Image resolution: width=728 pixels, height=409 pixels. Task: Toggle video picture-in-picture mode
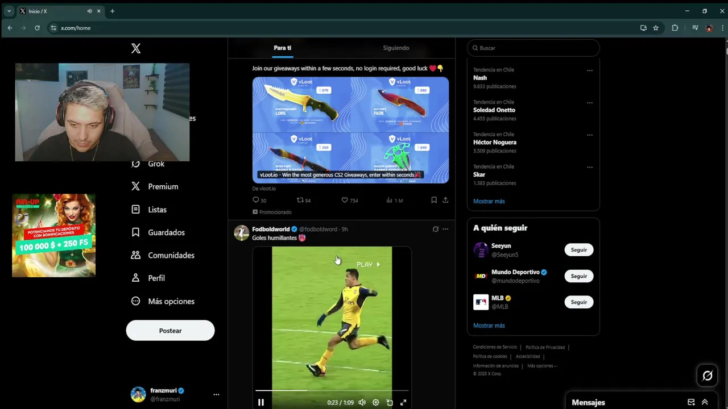390,402
